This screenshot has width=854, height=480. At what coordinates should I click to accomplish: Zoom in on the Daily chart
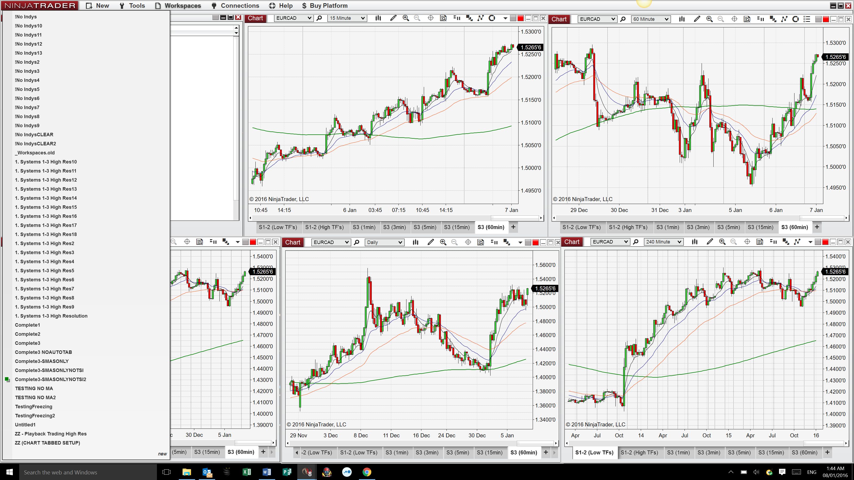[443, 242]
